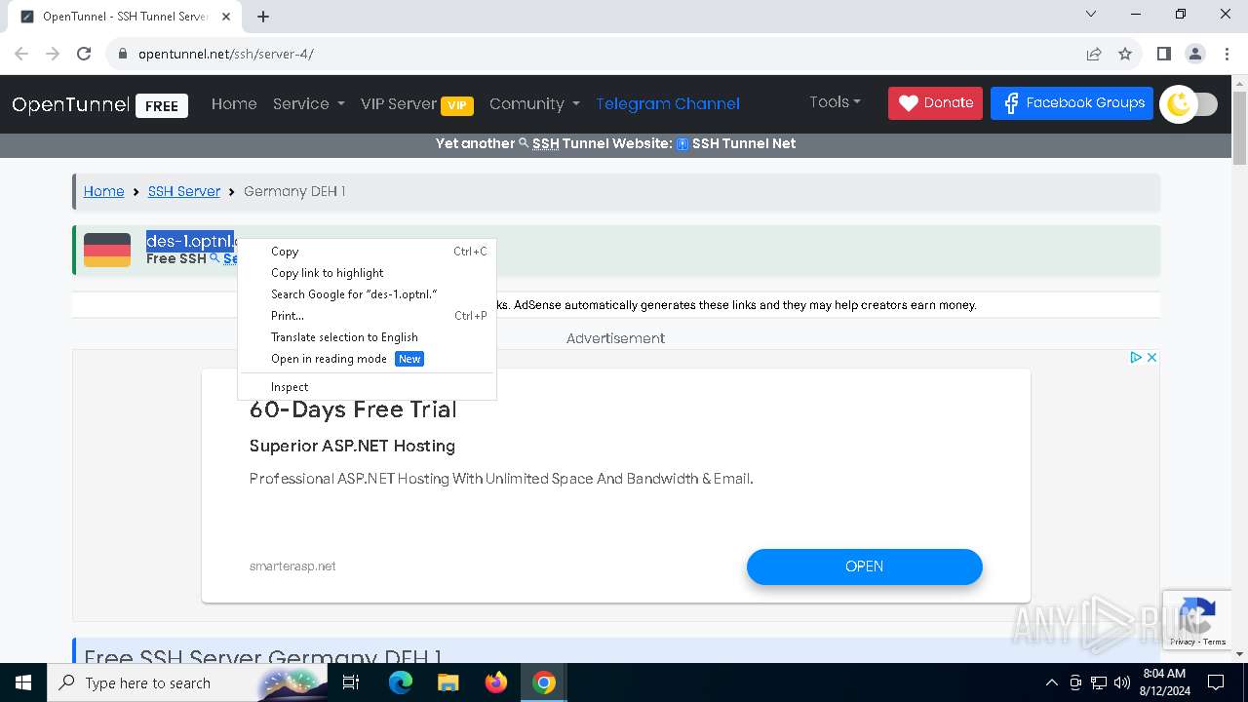Choose Print from context menu
The image size is (1248, 702).
(x=368, y=316)
